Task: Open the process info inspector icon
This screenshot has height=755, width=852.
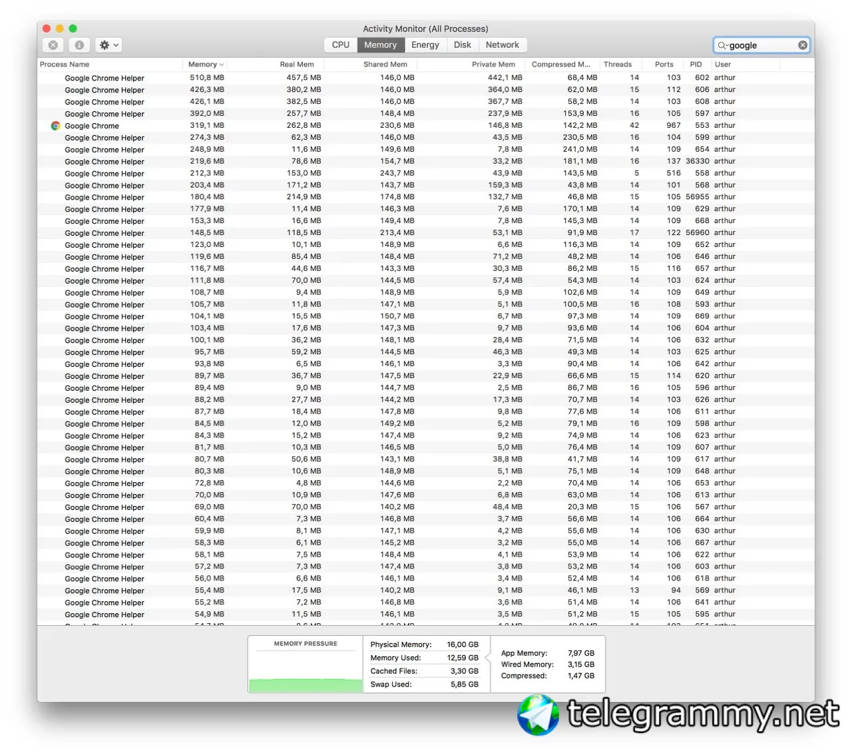Action: click(x=79, y=45)
